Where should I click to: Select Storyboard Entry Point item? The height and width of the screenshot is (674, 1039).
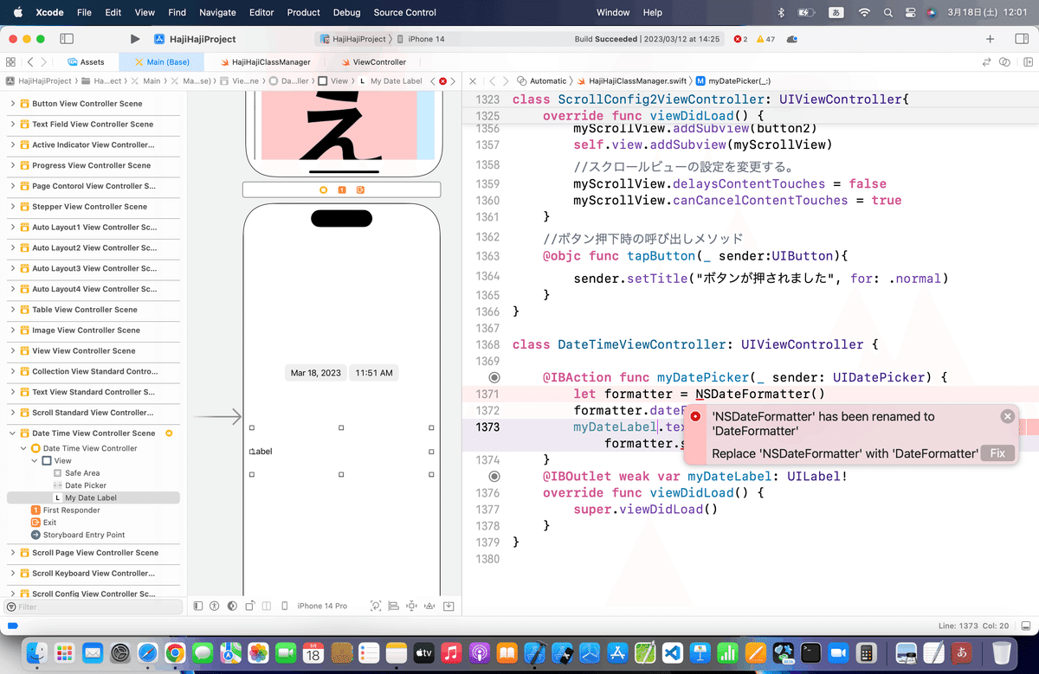[x=78, y=535]
